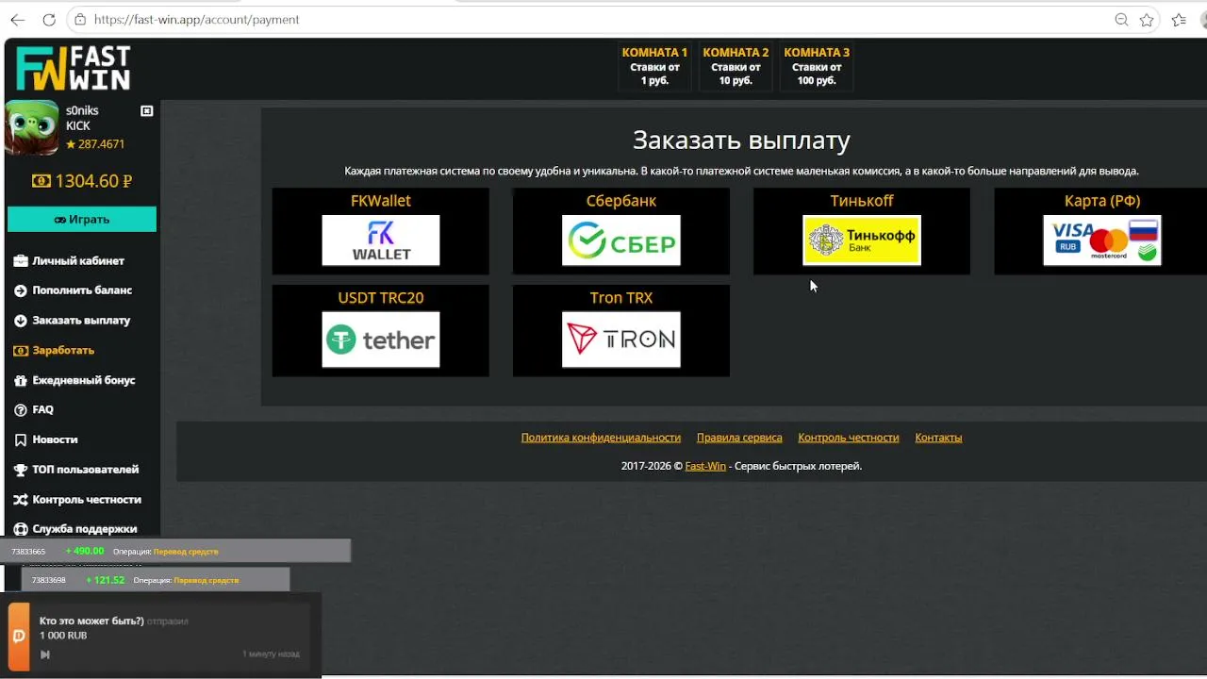Go back with the browser back arrow

18,20
